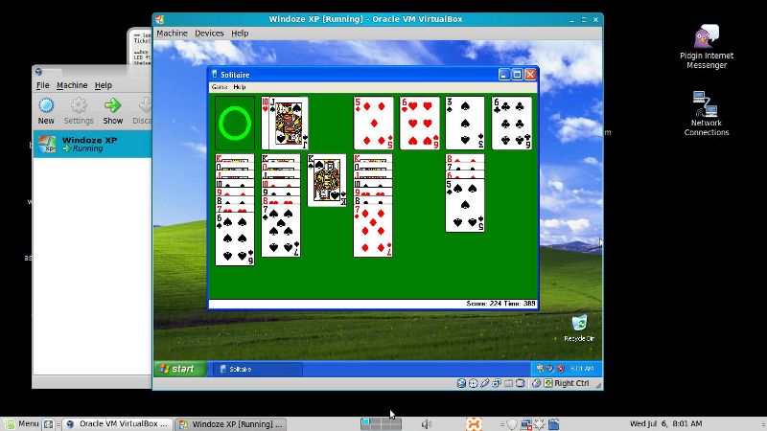Screen dimensions: 767x431
Task: Select the Jack of spades waste card
Action: (x=289, y=124)
